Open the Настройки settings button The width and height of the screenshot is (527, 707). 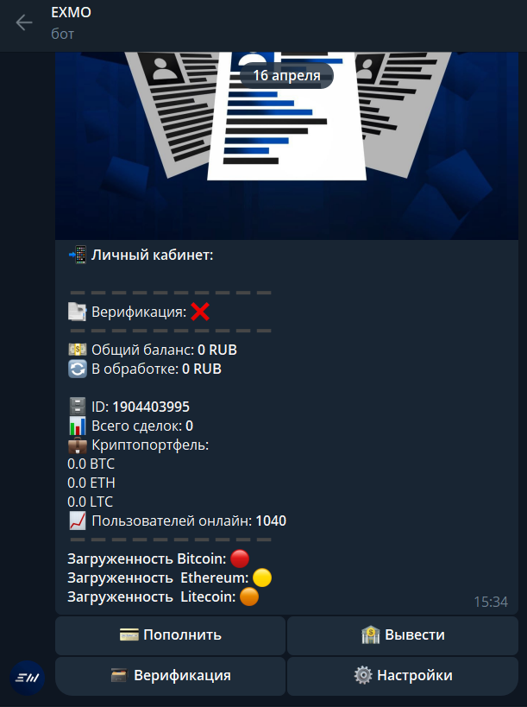point(403,676)
